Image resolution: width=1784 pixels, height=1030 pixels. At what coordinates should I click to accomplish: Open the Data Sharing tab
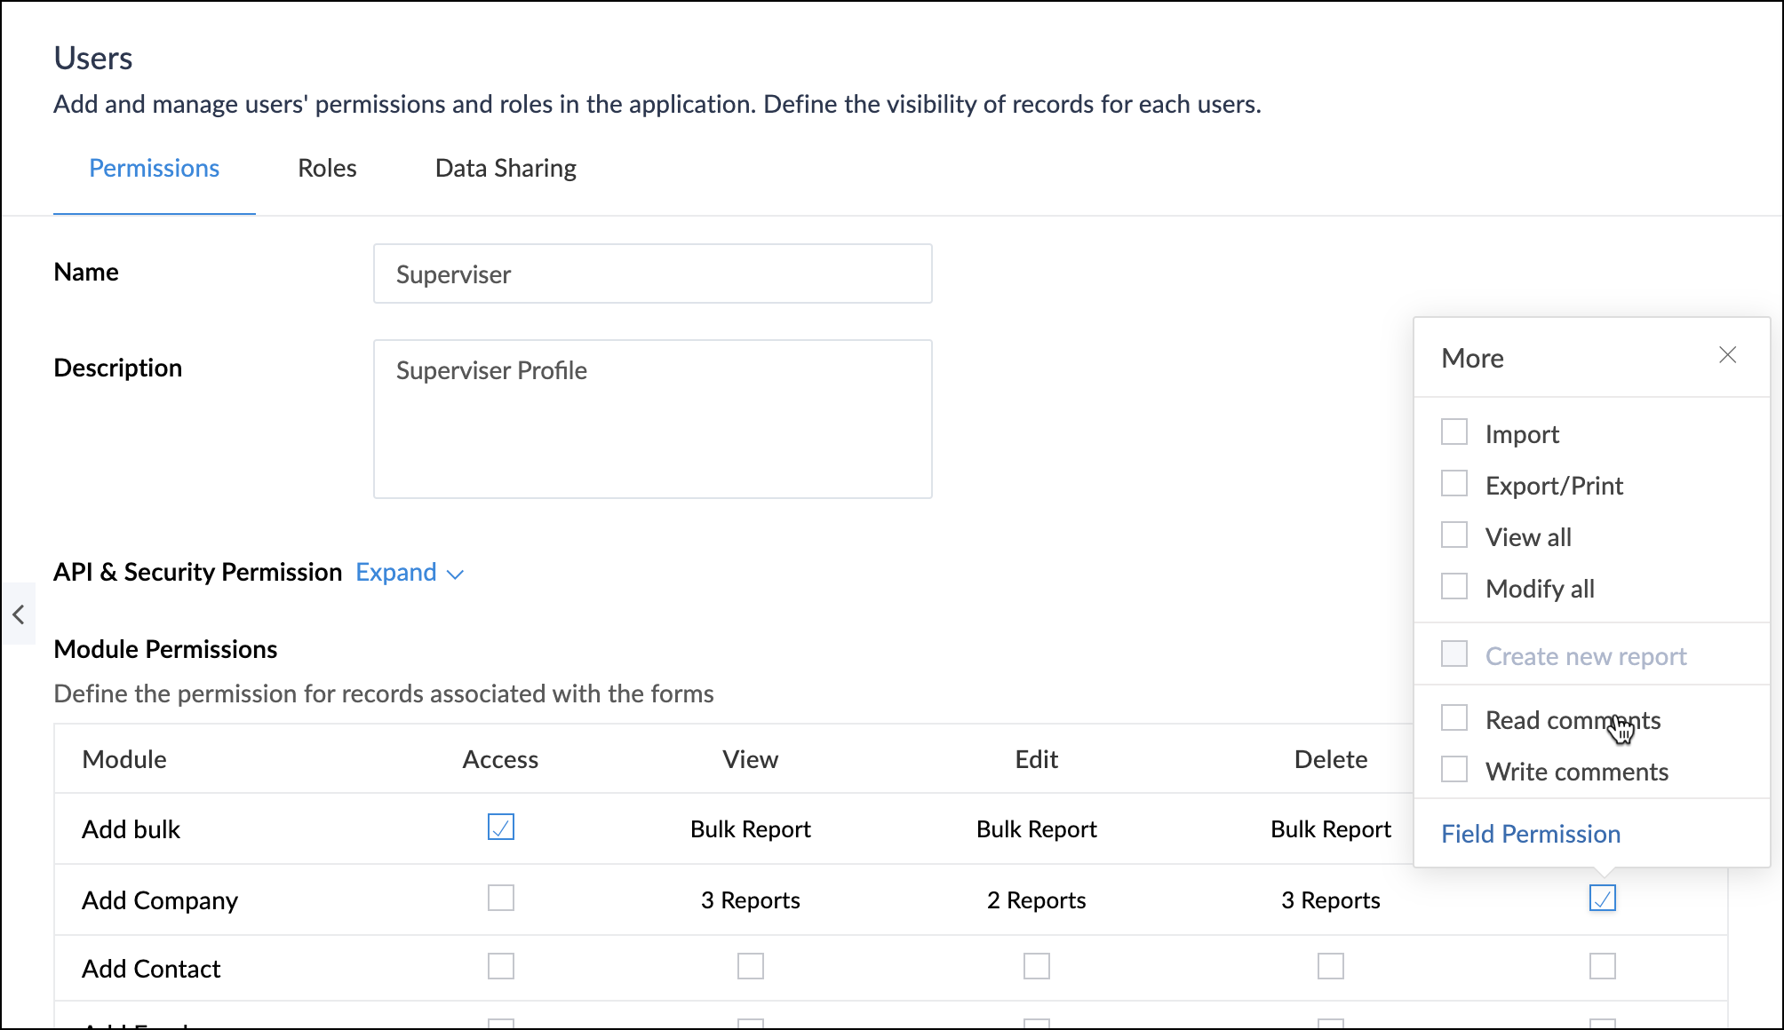tap(505, 168)
